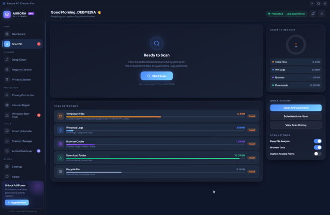The width and height of the screenshot is (330, 215).
Task: Select the Scan PC magnifier icon
Action: pos(7,44)
